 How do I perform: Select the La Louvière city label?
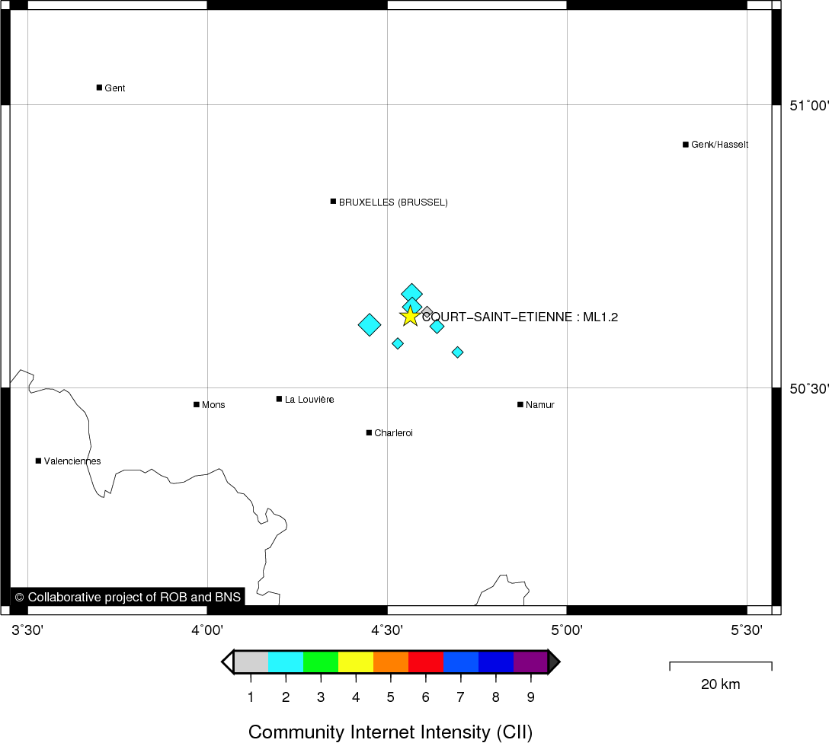(x=309, y=400)
